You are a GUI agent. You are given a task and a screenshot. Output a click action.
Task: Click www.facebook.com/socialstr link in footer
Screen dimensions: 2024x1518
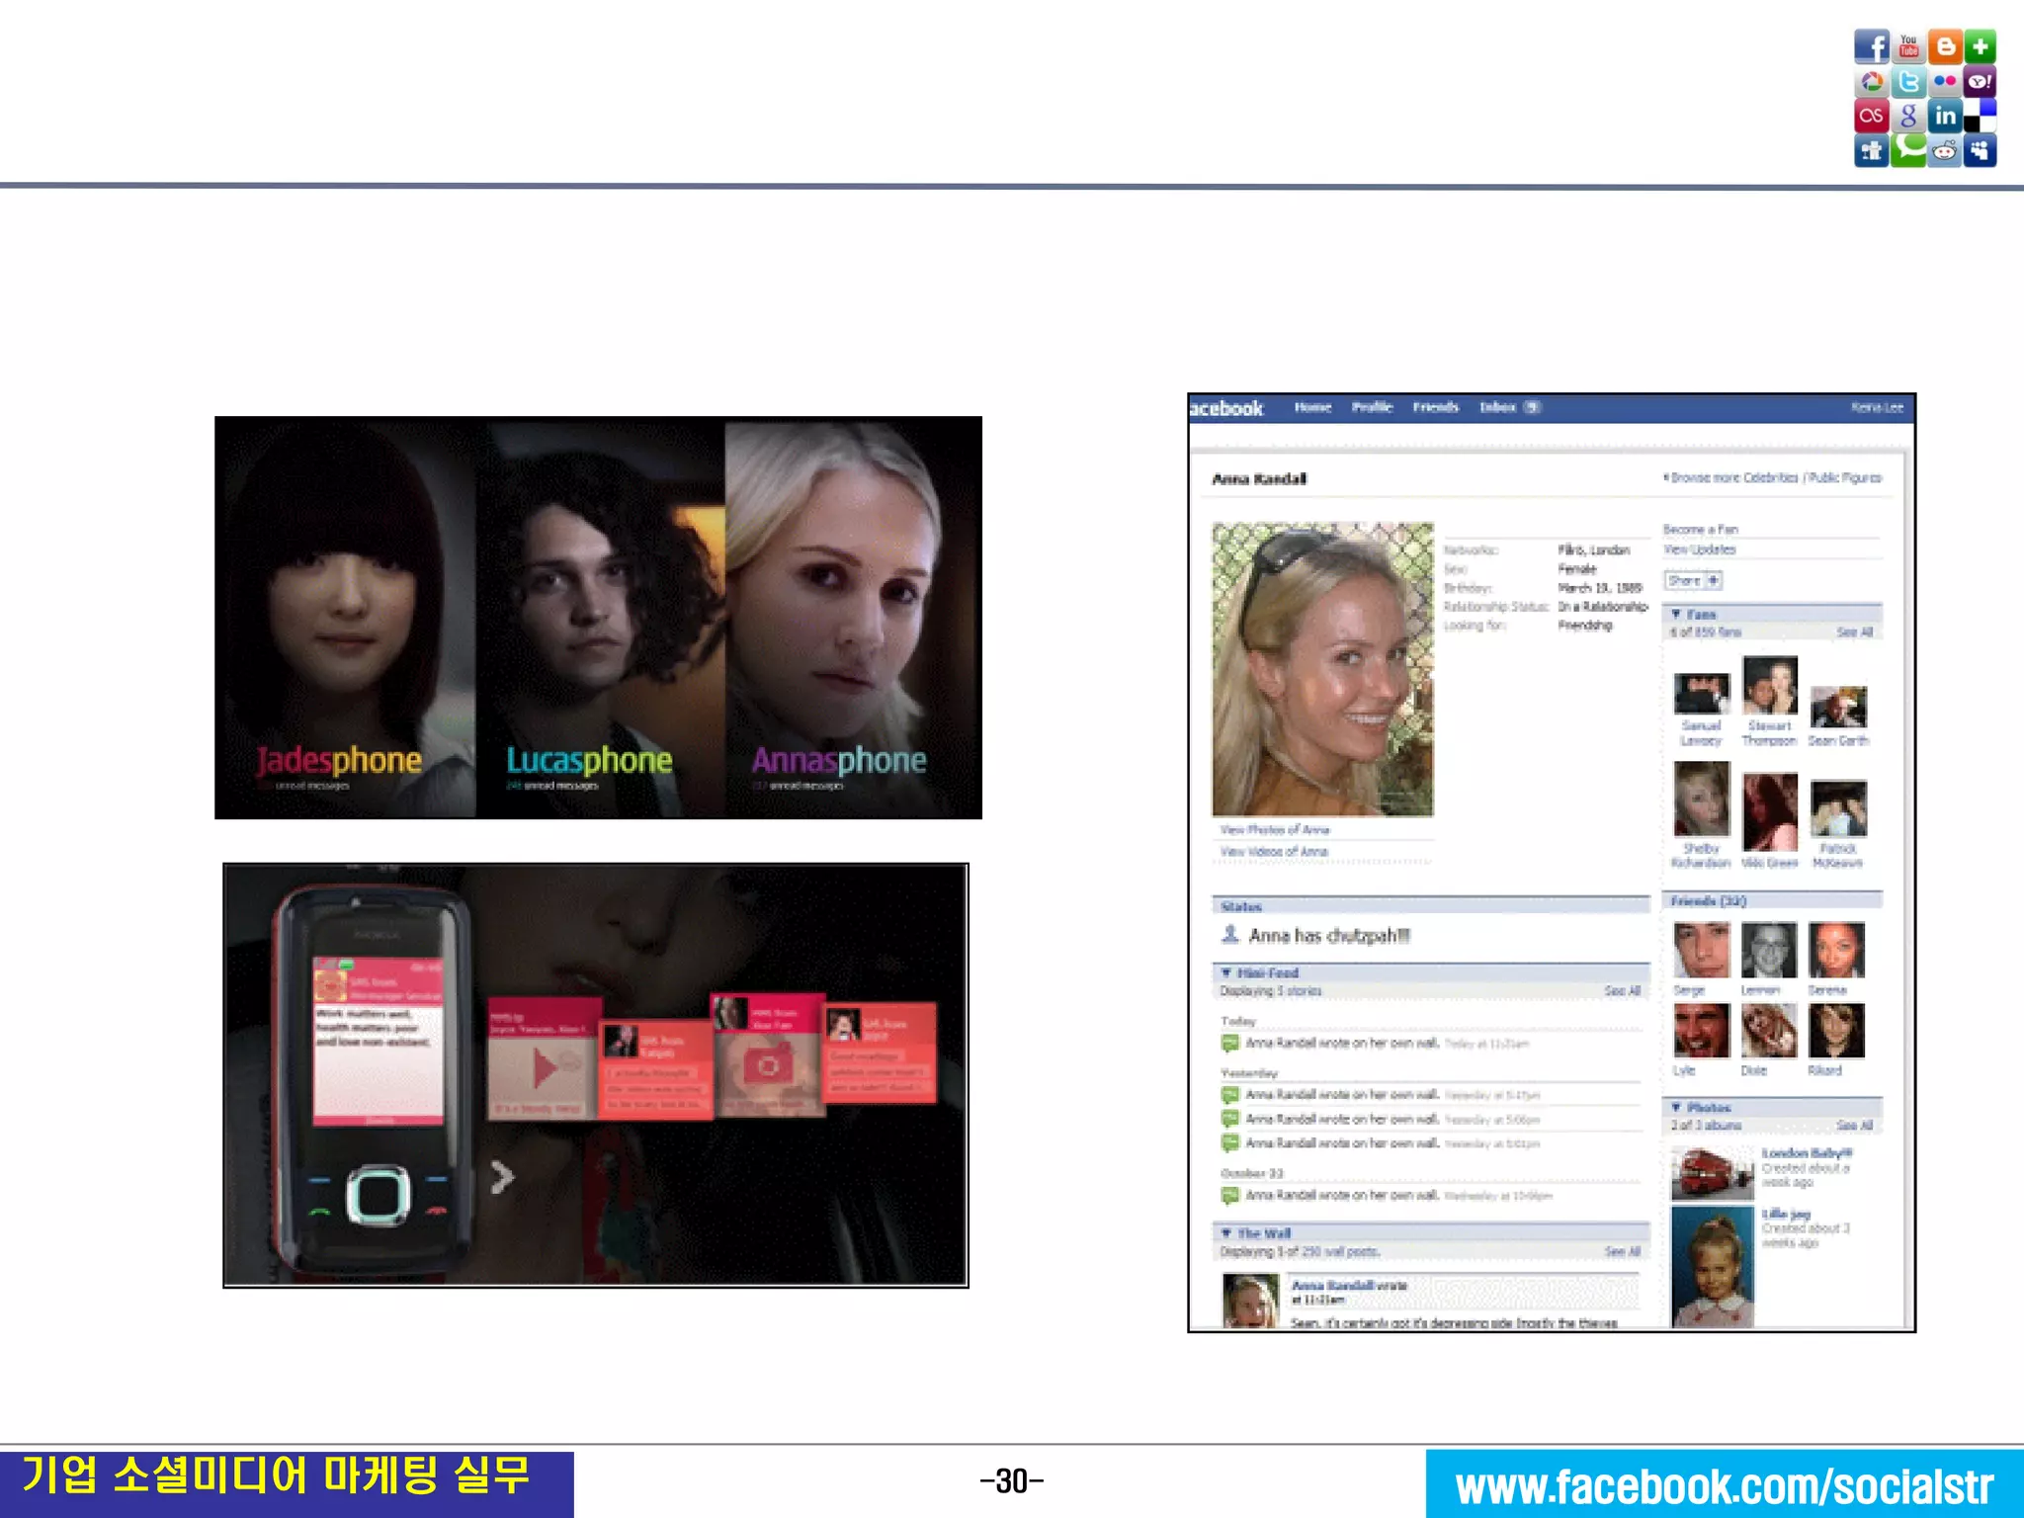pos(1724,1485)
